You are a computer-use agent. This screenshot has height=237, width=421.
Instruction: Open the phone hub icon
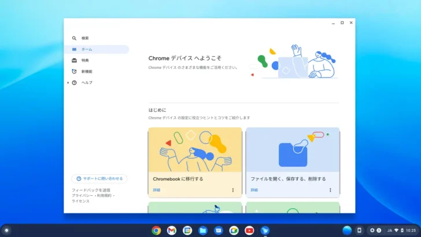(359, 231)
